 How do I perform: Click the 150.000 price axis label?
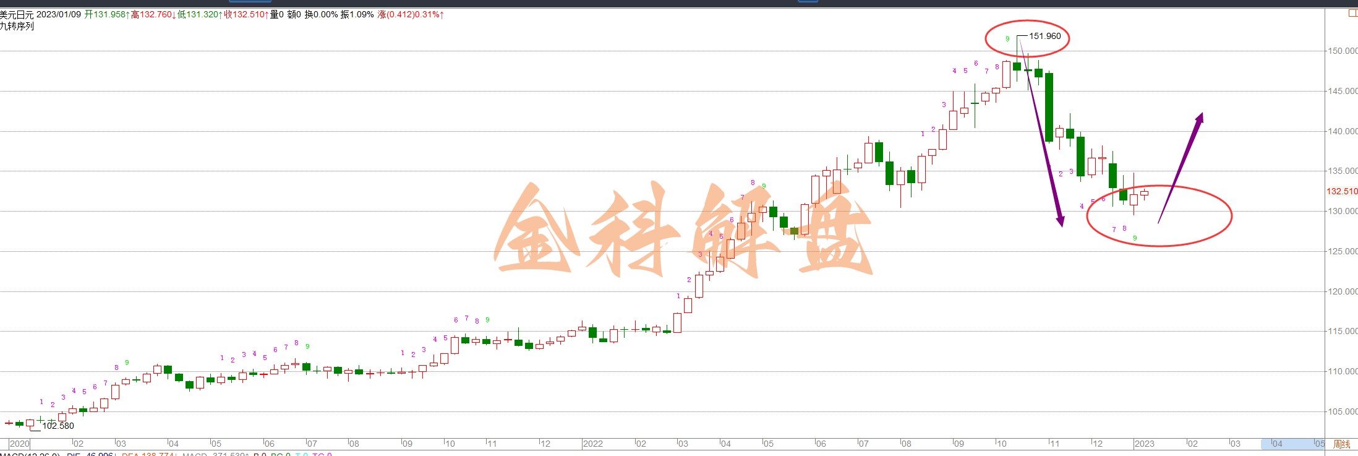point(1343,51)
